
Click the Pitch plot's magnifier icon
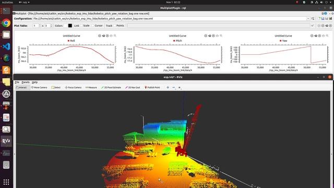point(221,36)
